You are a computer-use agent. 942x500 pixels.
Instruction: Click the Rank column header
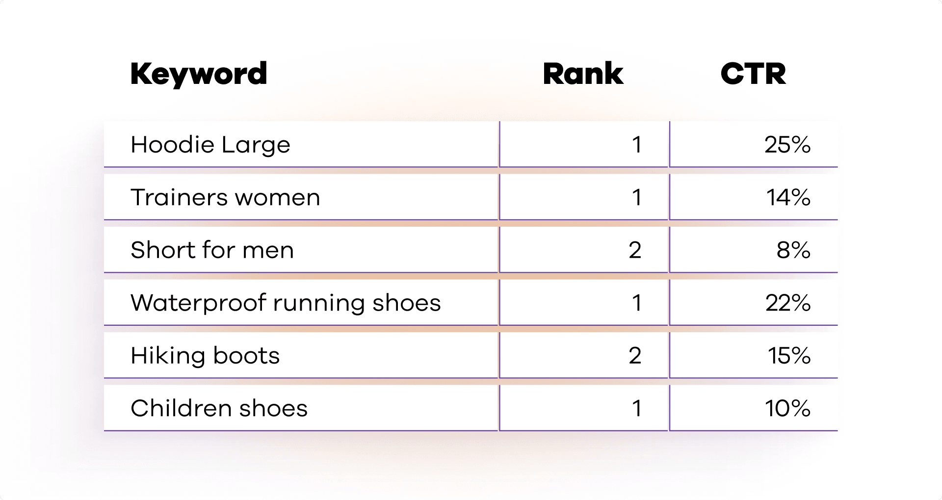pyautogui.click(x=583, y=74)
